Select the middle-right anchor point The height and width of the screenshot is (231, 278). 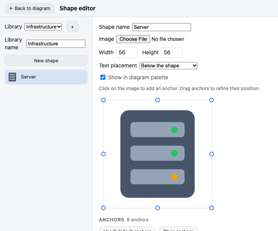pyautogui.click(x=212, y=154)
